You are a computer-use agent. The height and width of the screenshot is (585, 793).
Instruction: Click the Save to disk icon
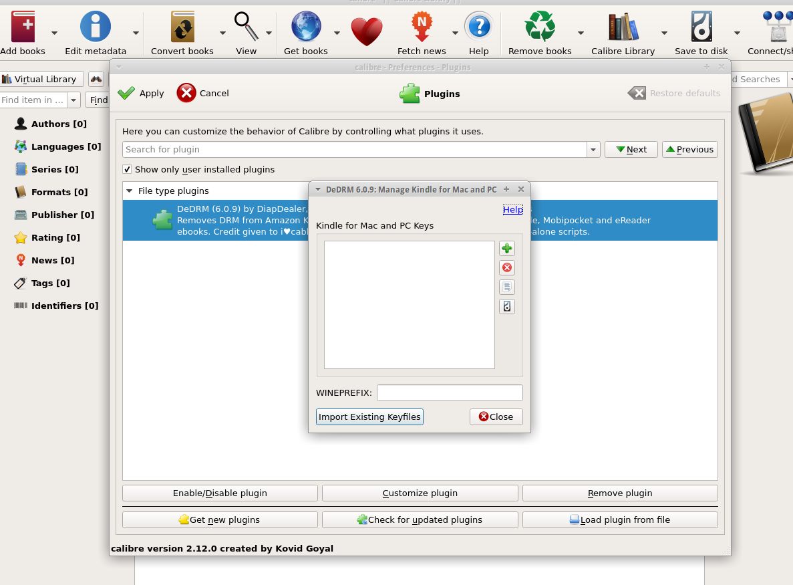pos(701,27)
